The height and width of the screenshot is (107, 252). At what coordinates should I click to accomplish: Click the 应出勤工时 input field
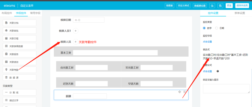point(92,68)
